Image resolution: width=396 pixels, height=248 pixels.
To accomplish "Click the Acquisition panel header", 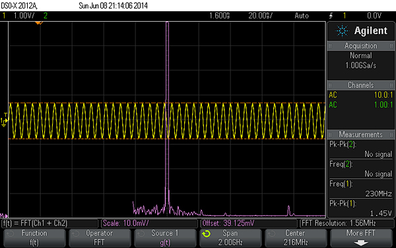I will coord(361,46).
